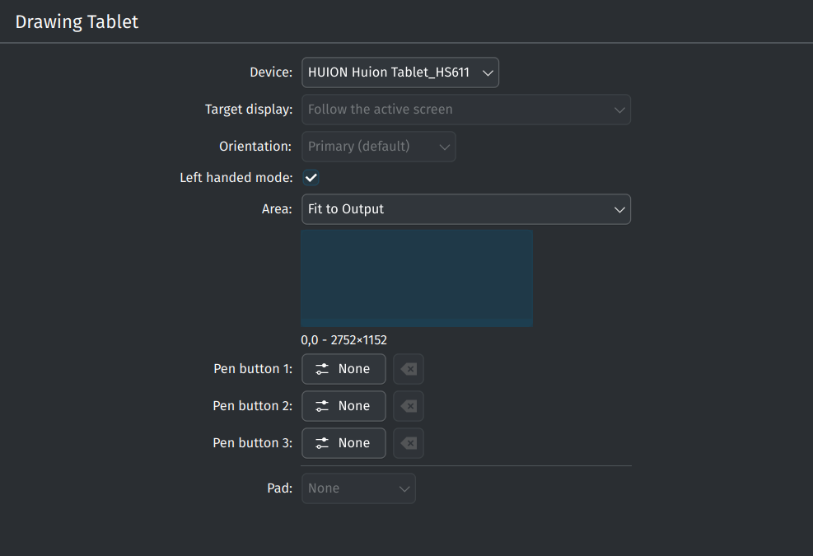Clear the Pen button 3 binding
Viewport: 813px width, 556px height.
point(409,443)
